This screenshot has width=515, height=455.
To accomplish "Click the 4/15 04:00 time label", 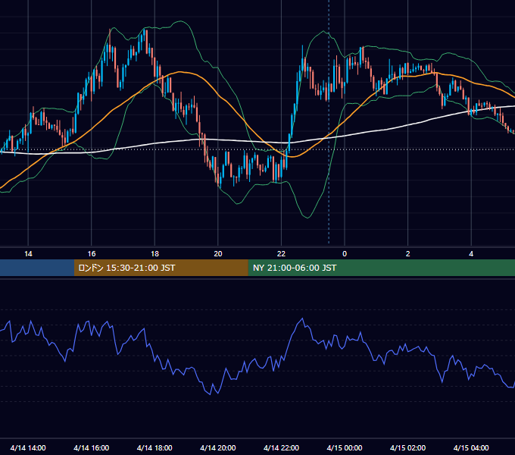I will click(471, 447).
